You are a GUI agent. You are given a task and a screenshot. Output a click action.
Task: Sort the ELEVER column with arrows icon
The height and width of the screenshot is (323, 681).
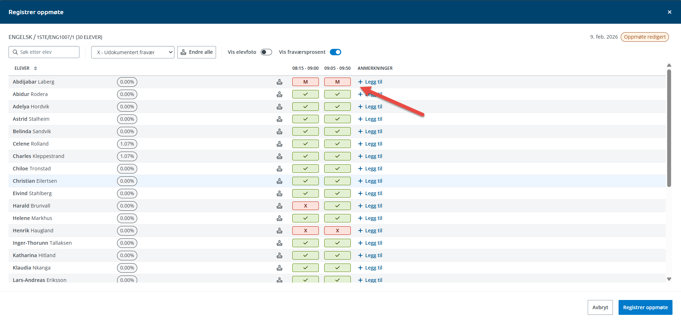click(x=35, y=68)
